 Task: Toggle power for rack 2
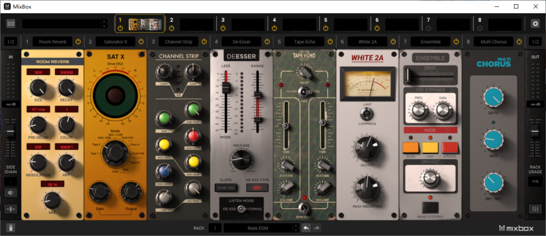coord(171,28)
